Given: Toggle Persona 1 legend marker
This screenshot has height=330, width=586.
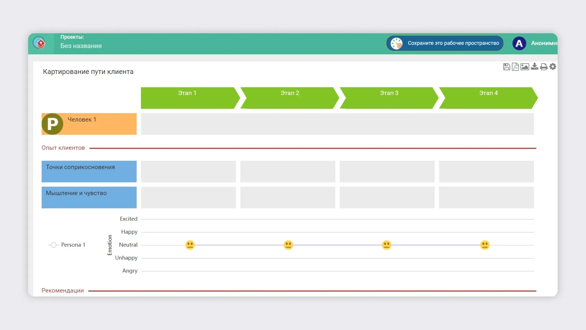Looking at the screenshot, I should coord(54,245).
